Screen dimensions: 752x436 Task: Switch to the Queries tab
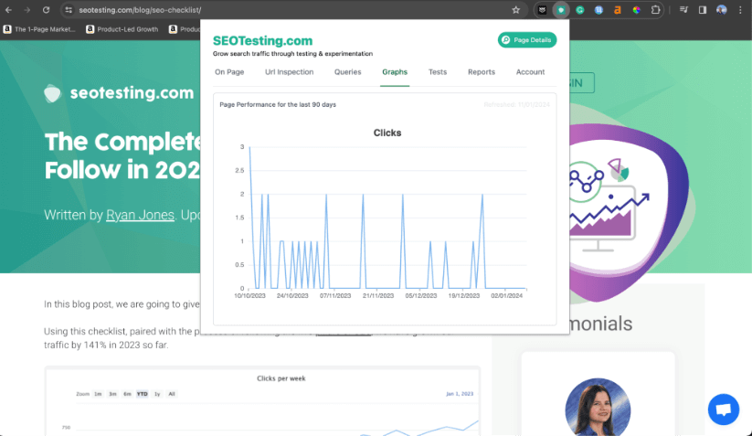[x=348, y=72]
